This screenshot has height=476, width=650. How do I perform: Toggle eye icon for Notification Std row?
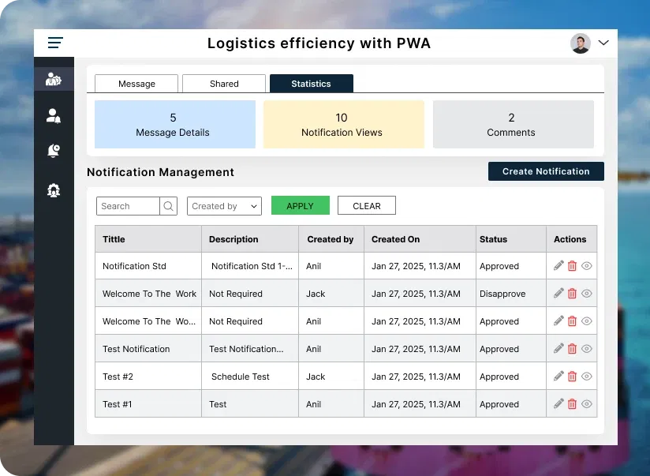click(x=587, y=266)
